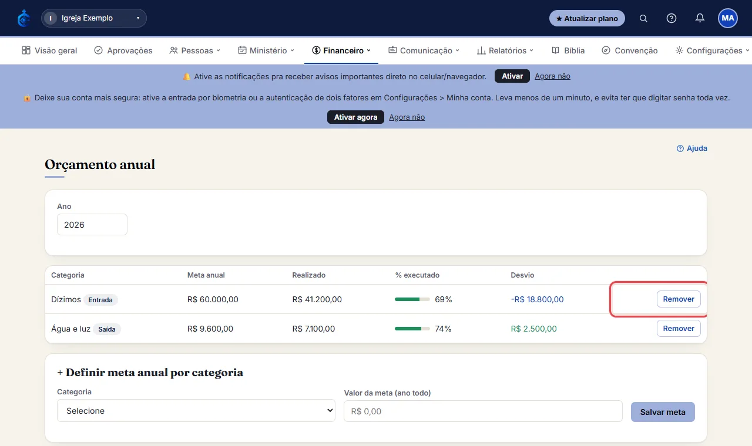Expand the Pessoas menu chevron
The image size is (752, 446).
[x=218, y=50]
